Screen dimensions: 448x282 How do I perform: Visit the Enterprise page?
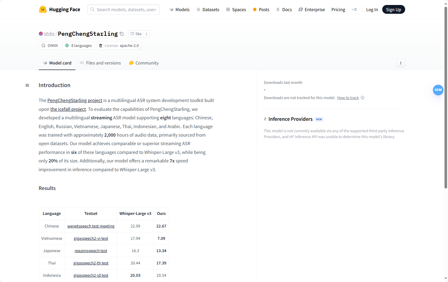pos(311,10)
